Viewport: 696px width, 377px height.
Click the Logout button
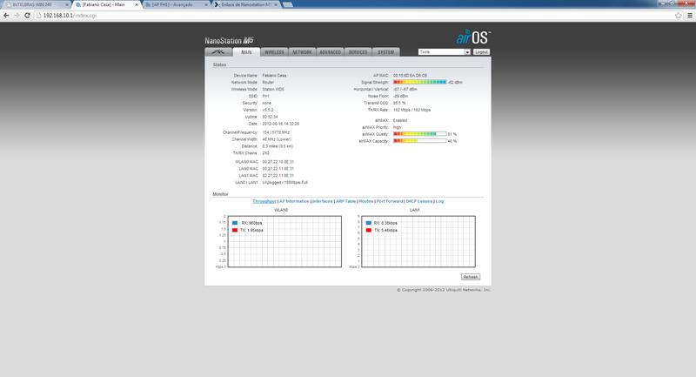pos(481,52)
